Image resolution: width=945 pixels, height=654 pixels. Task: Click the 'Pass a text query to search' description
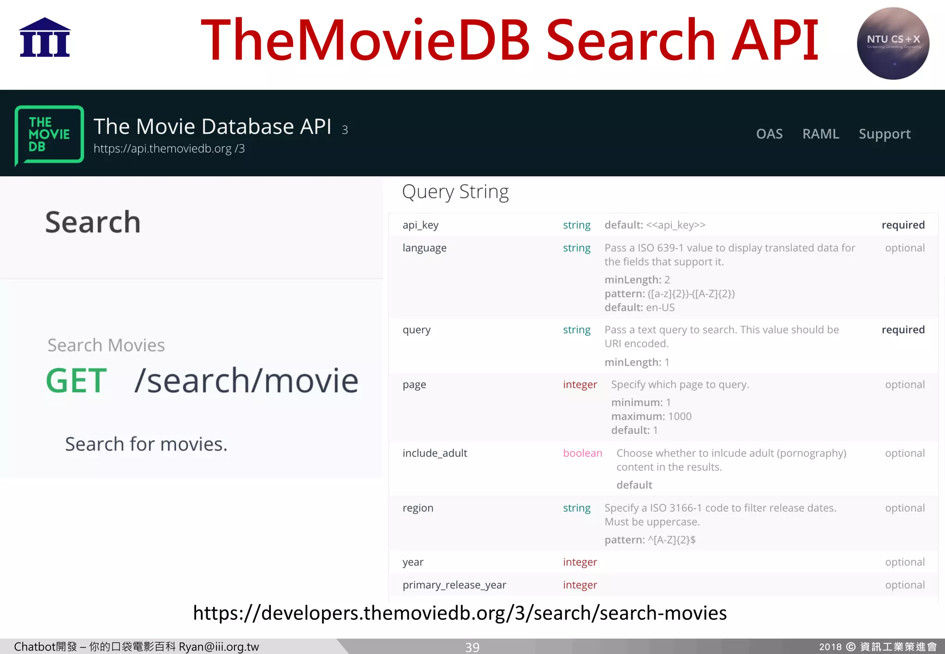(x=722, y=337)
